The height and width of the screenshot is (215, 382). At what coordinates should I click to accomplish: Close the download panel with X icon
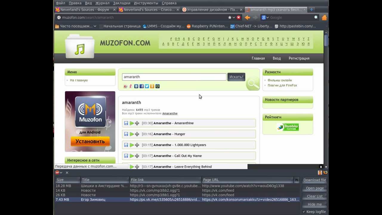(67, 173)
